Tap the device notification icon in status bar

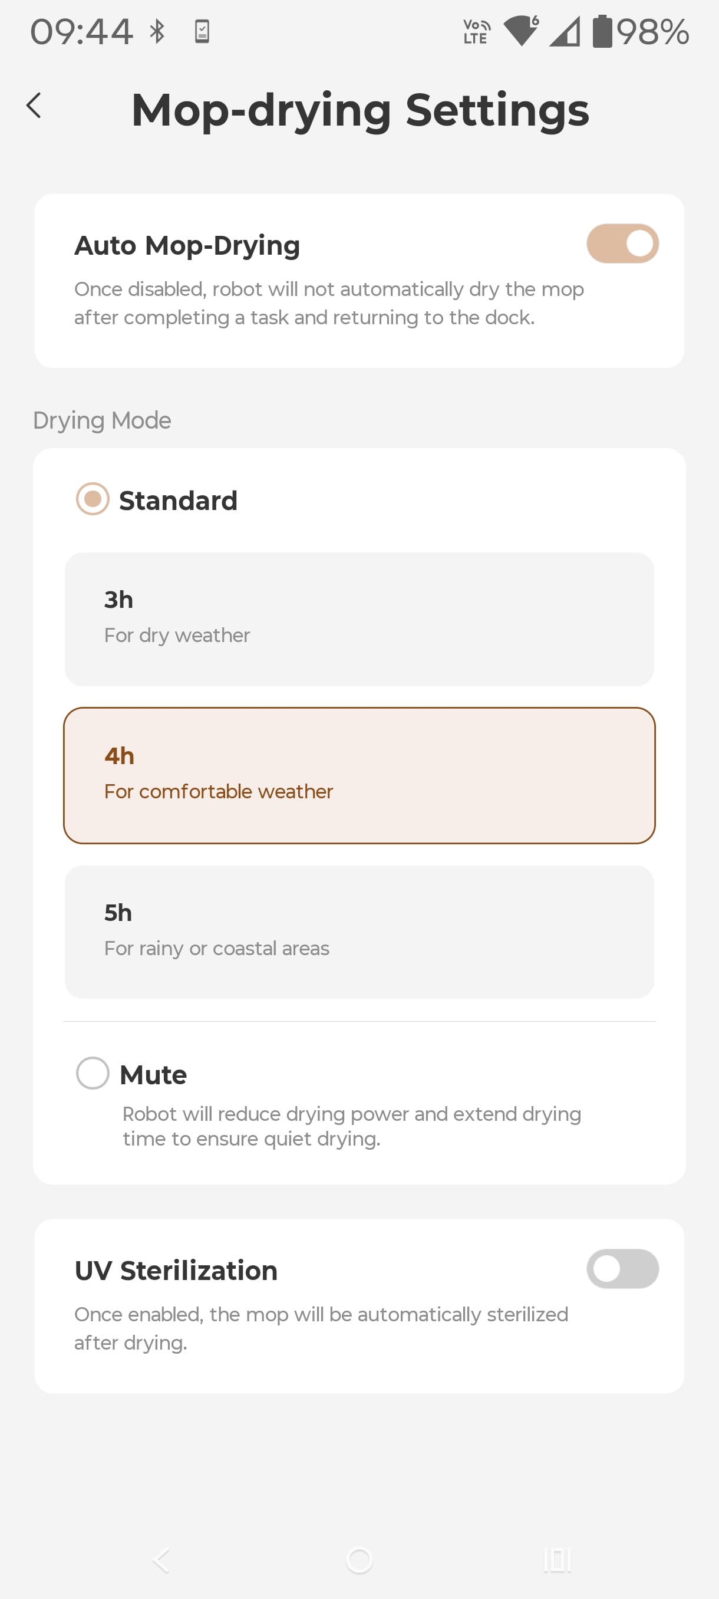coord(202,31)
